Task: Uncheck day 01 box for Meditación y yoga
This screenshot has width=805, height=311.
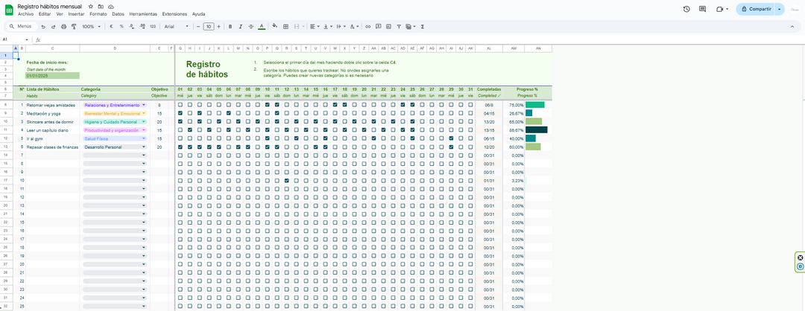Action: pos(180,113)
